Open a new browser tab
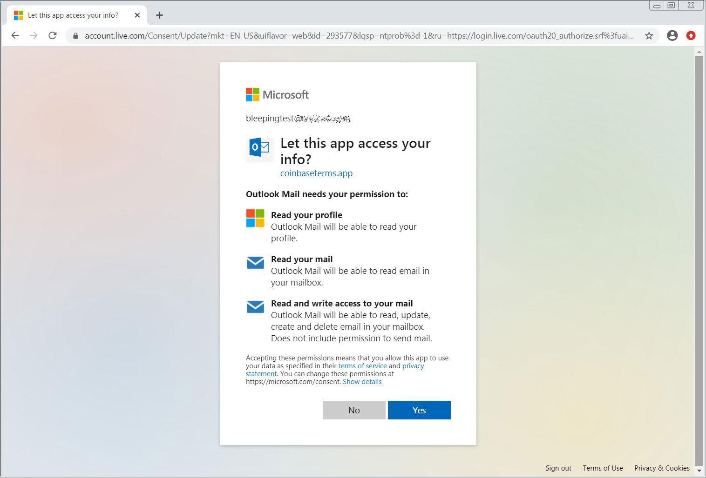This screenshot has height=478, width=706. coord(159,15)
